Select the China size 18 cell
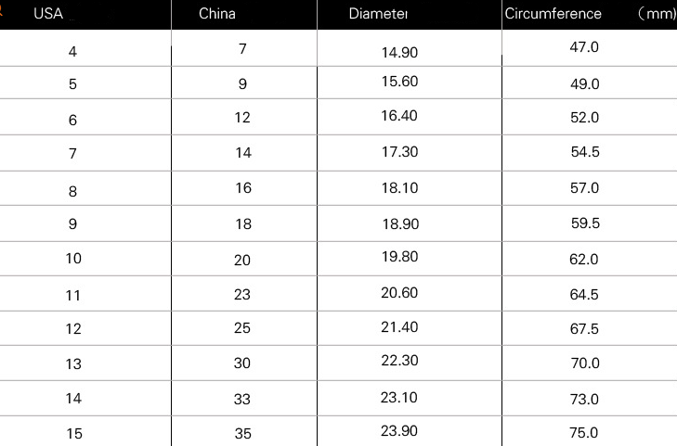Image resolution: width=677 pixels, height=446 pixels. 242,224
